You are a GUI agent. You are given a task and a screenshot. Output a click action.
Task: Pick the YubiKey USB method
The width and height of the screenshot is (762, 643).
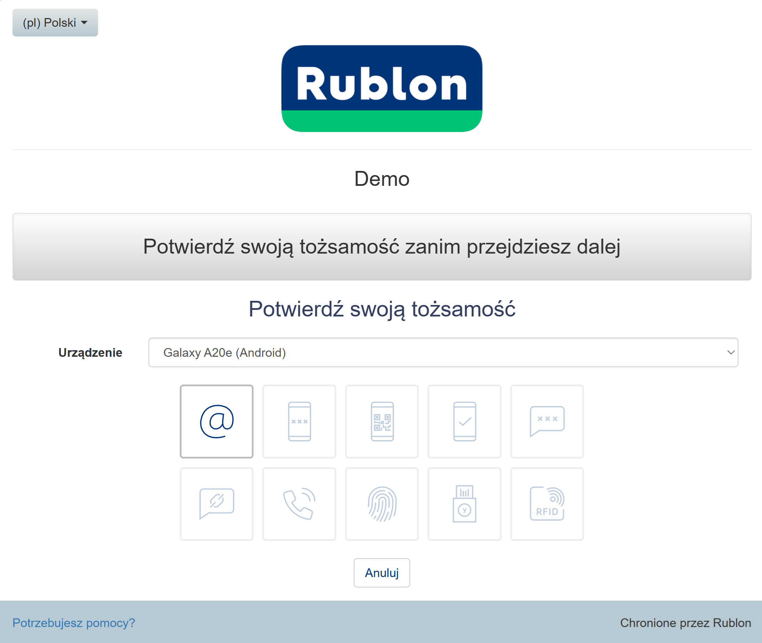tap(464, 504)
